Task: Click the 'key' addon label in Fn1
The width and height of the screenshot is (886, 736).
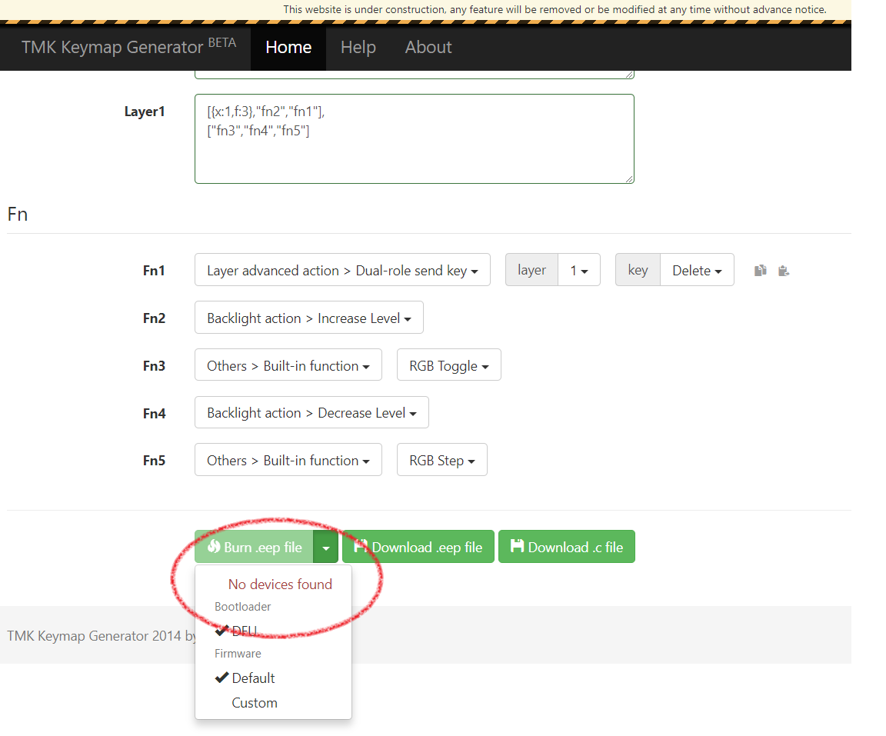Action: point(638,270)
